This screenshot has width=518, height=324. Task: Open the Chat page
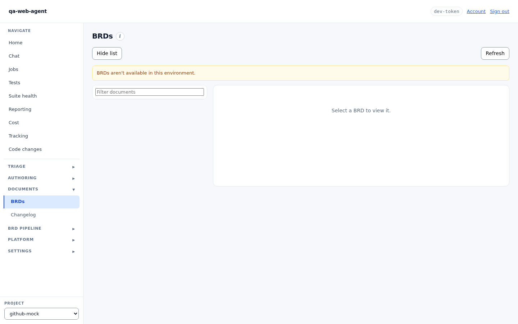point(41,56)
